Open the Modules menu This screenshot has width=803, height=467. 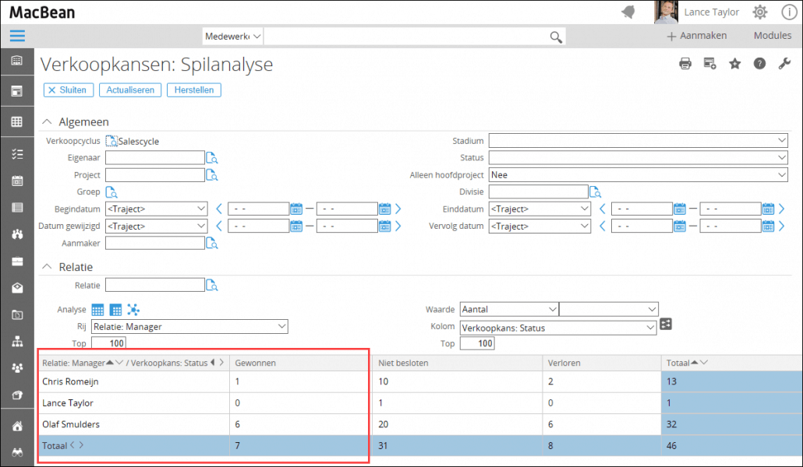pyautogui.click(x=772, y=36)
